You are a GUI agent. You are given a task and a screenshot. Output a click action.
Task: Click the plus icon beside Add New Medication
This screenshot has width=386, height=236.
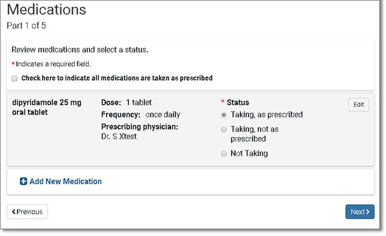pos(23,181)
